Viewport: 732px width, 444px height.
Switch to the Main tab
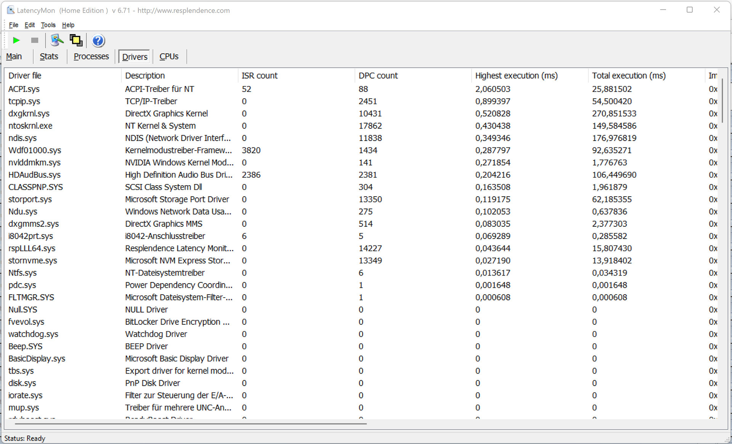pyautogui.click(x=14, y=56)
